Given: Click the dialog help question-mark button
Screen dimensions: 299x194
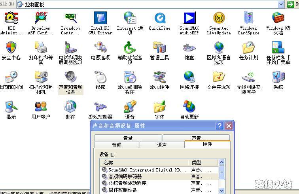Looking at the screenshot, I should click(x=220, y=126).
